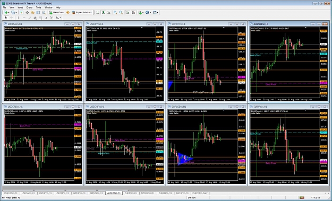Viewport: 332px width, 201px height.
Task: Switch to AUDJPYm,H1 bottom tab
Action: click(x=182, y=193)
